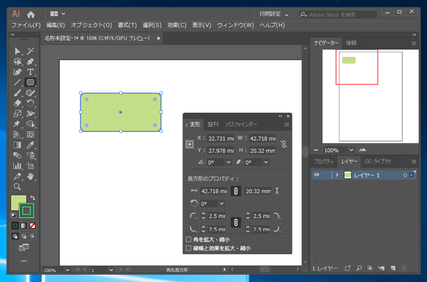The image size is (427, 282).
Task: Select the Lasso tool
Action: [17, 62]
